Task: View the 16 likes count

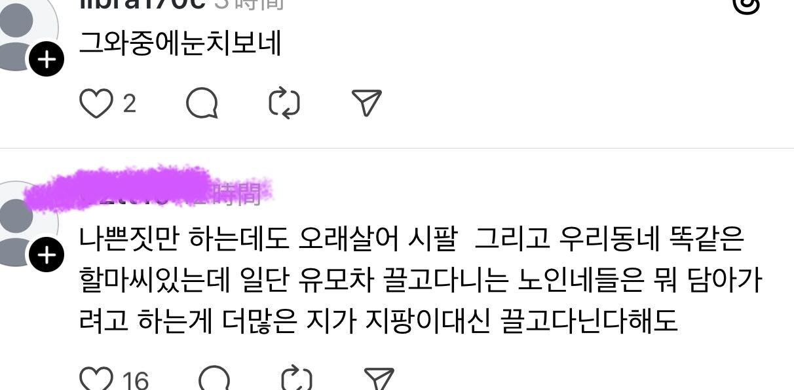Action: pos(136,380)
